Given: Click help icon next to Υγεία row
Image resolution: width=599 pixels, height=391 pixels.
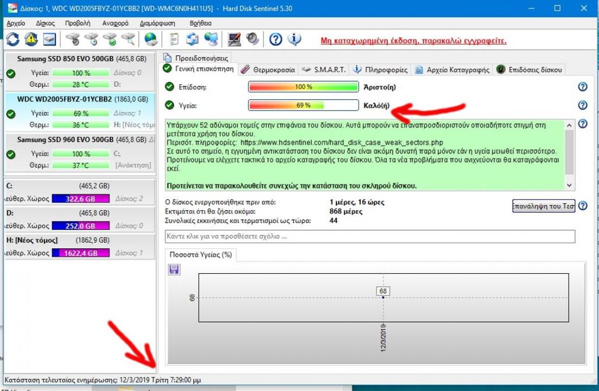Looking at the screenshot, I should 583,105.
